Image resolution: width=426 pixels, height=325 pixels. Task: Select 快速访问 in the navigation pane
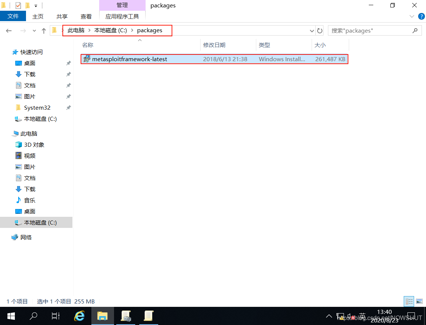point(32,52)
